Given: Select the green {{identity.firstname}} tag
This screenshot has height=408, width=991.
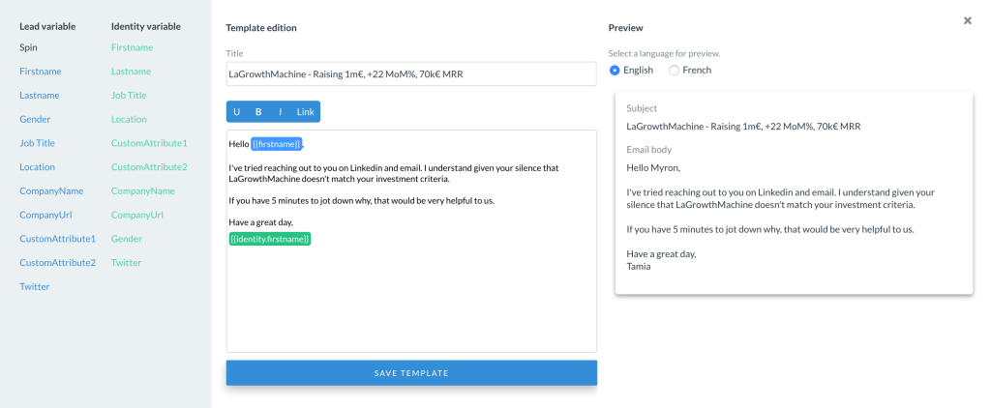Looking at the screenshot, I should point(270,239).
